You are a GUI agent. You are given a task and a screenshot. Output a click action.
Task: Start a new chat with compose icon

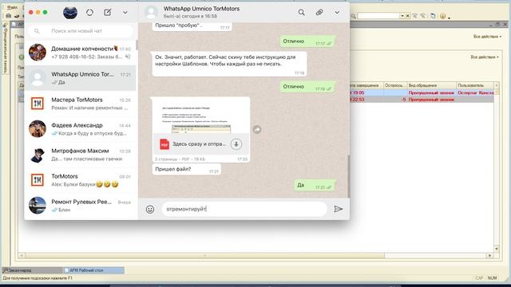tap(108, 13)
